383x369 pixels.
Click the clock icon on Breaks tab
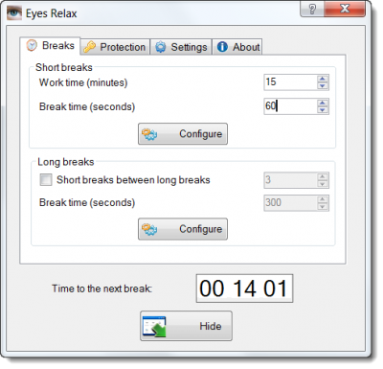pyautogui.click(x=32, y=45)
